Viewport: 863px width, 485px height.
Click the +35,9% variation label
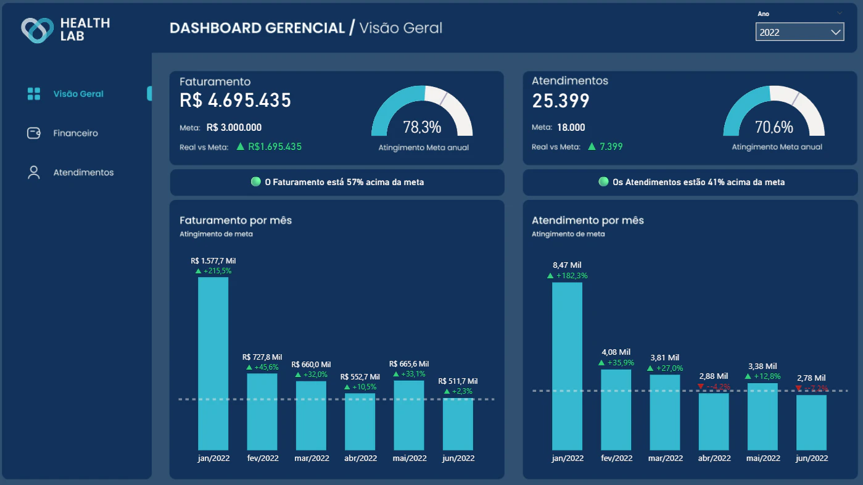click(x=621, y=363)
